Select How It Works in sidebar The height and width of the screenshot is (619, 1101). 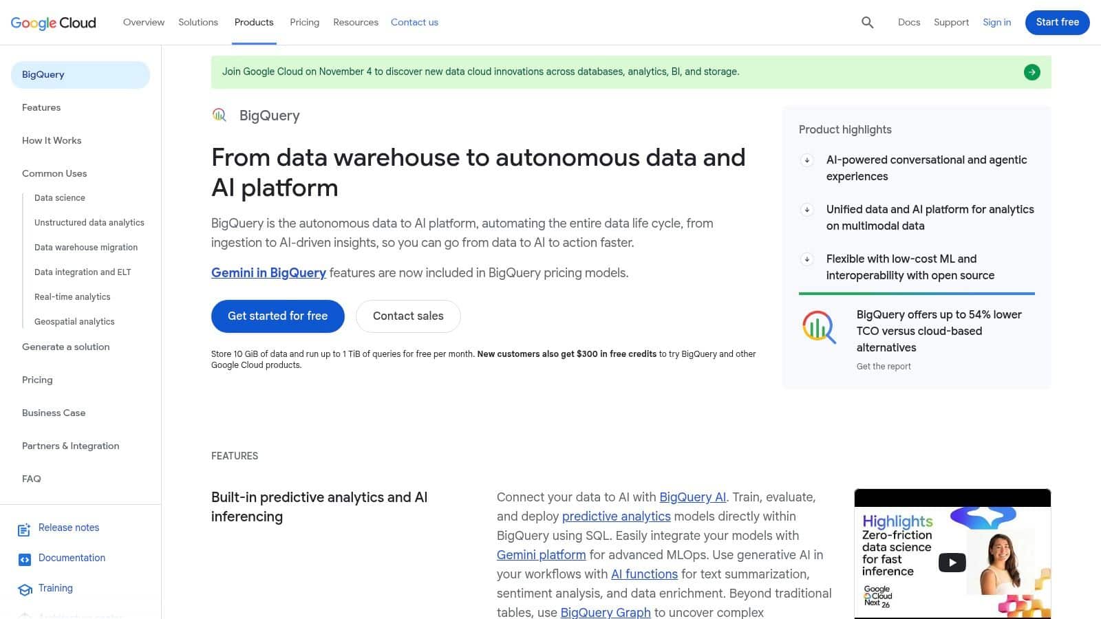52,140
